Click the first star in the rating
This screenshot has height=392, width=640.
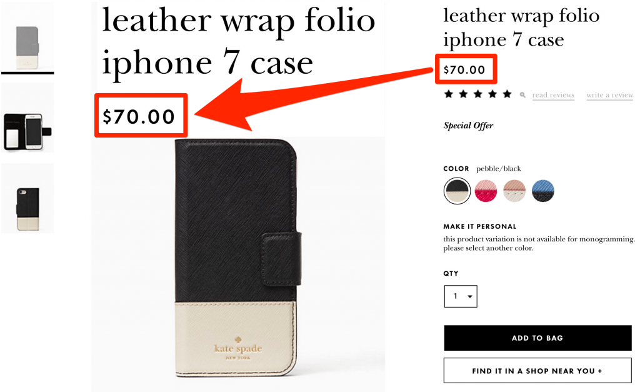pyautogui.click(x=449, y=94)
